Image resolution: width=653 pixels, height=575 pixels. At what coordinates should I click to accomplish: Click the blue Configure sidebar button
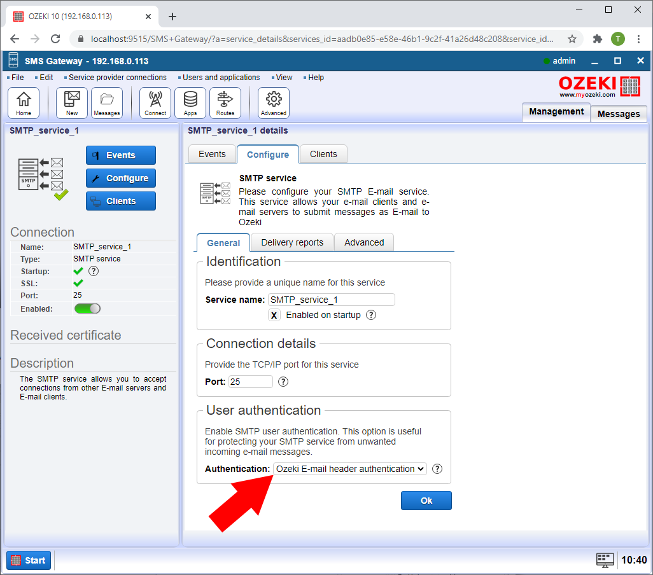(x=121, y=178)
